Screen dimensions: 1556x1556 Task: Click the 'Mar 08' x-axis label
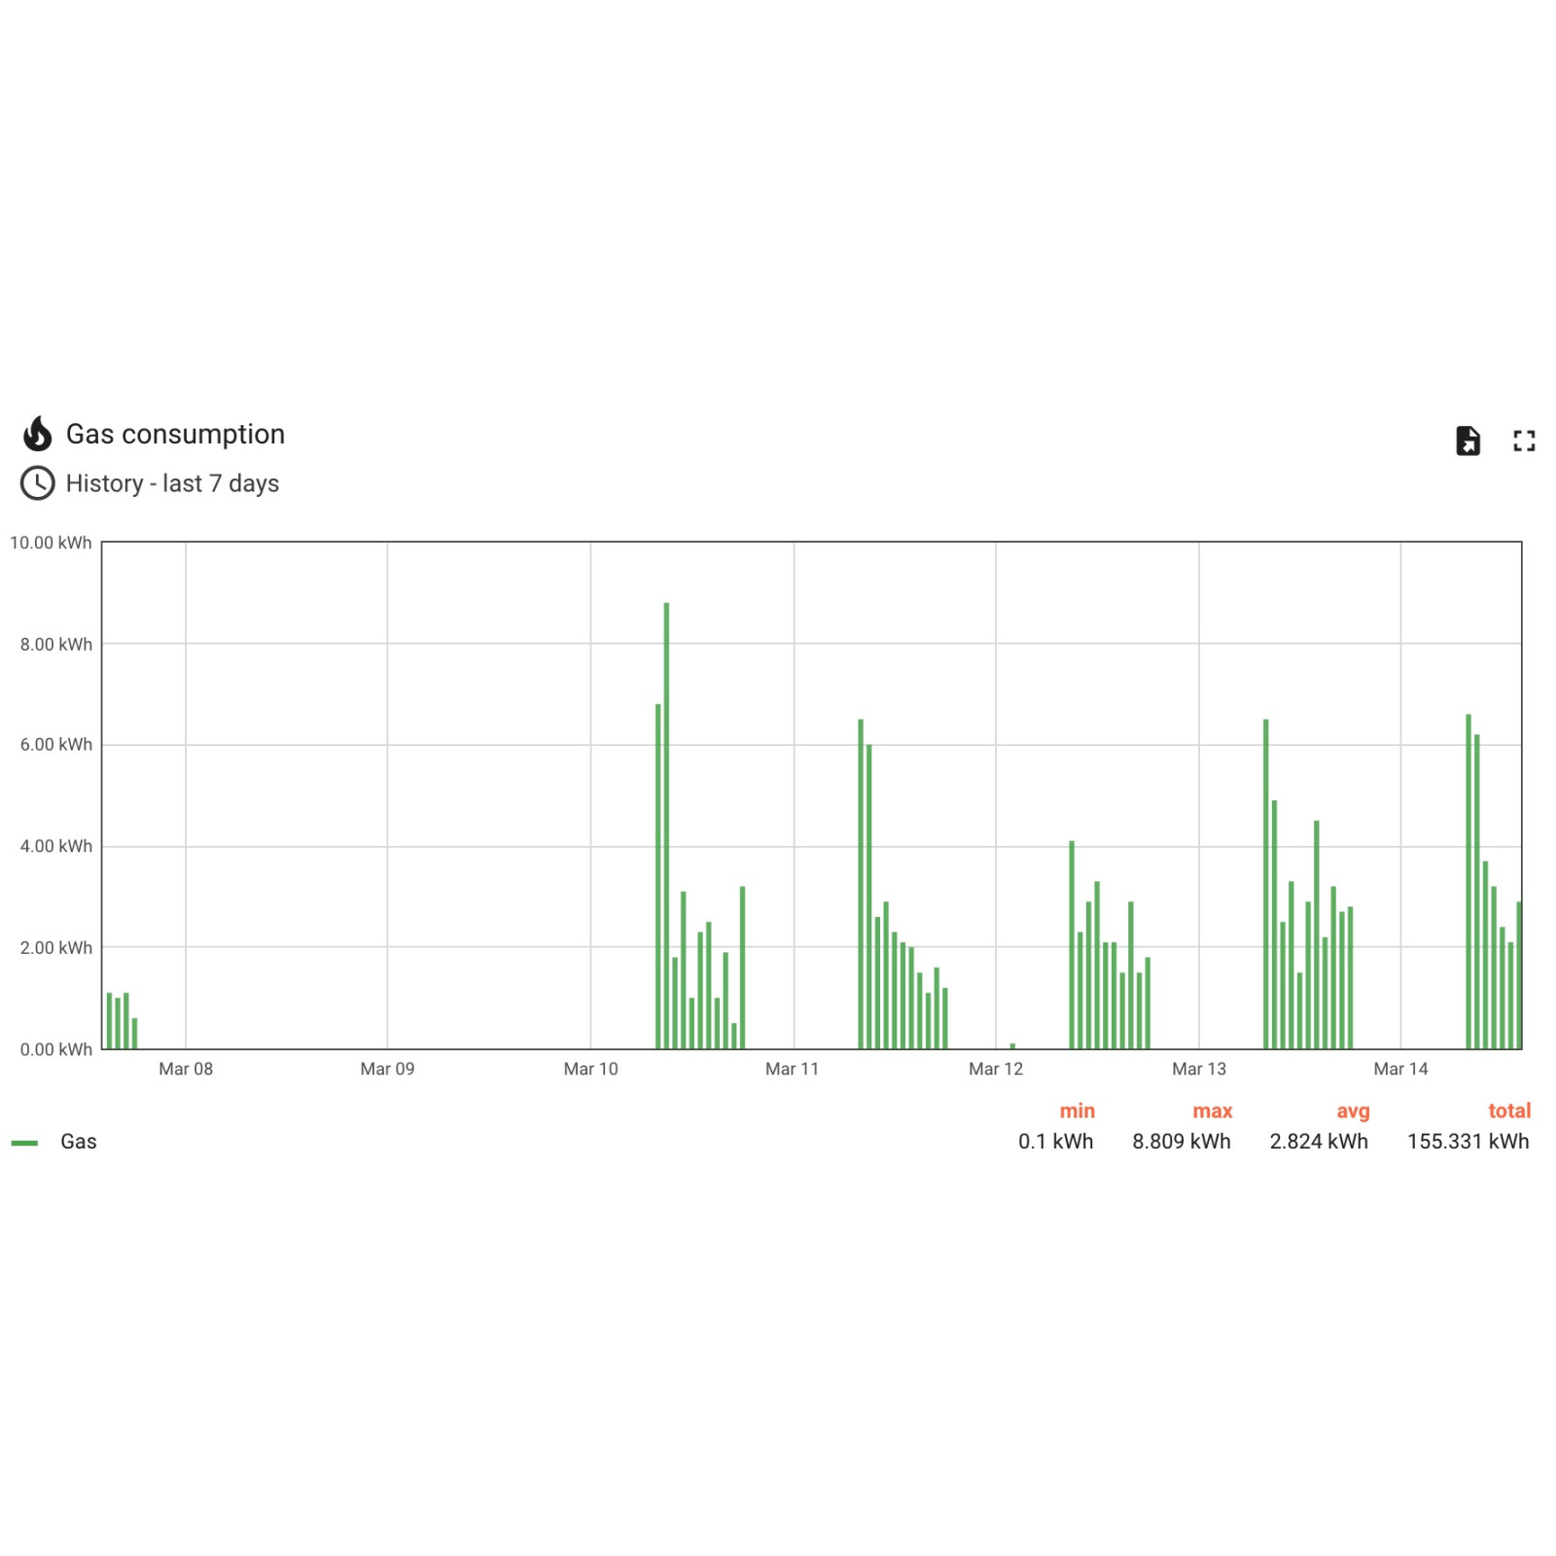pos(186,1069)
